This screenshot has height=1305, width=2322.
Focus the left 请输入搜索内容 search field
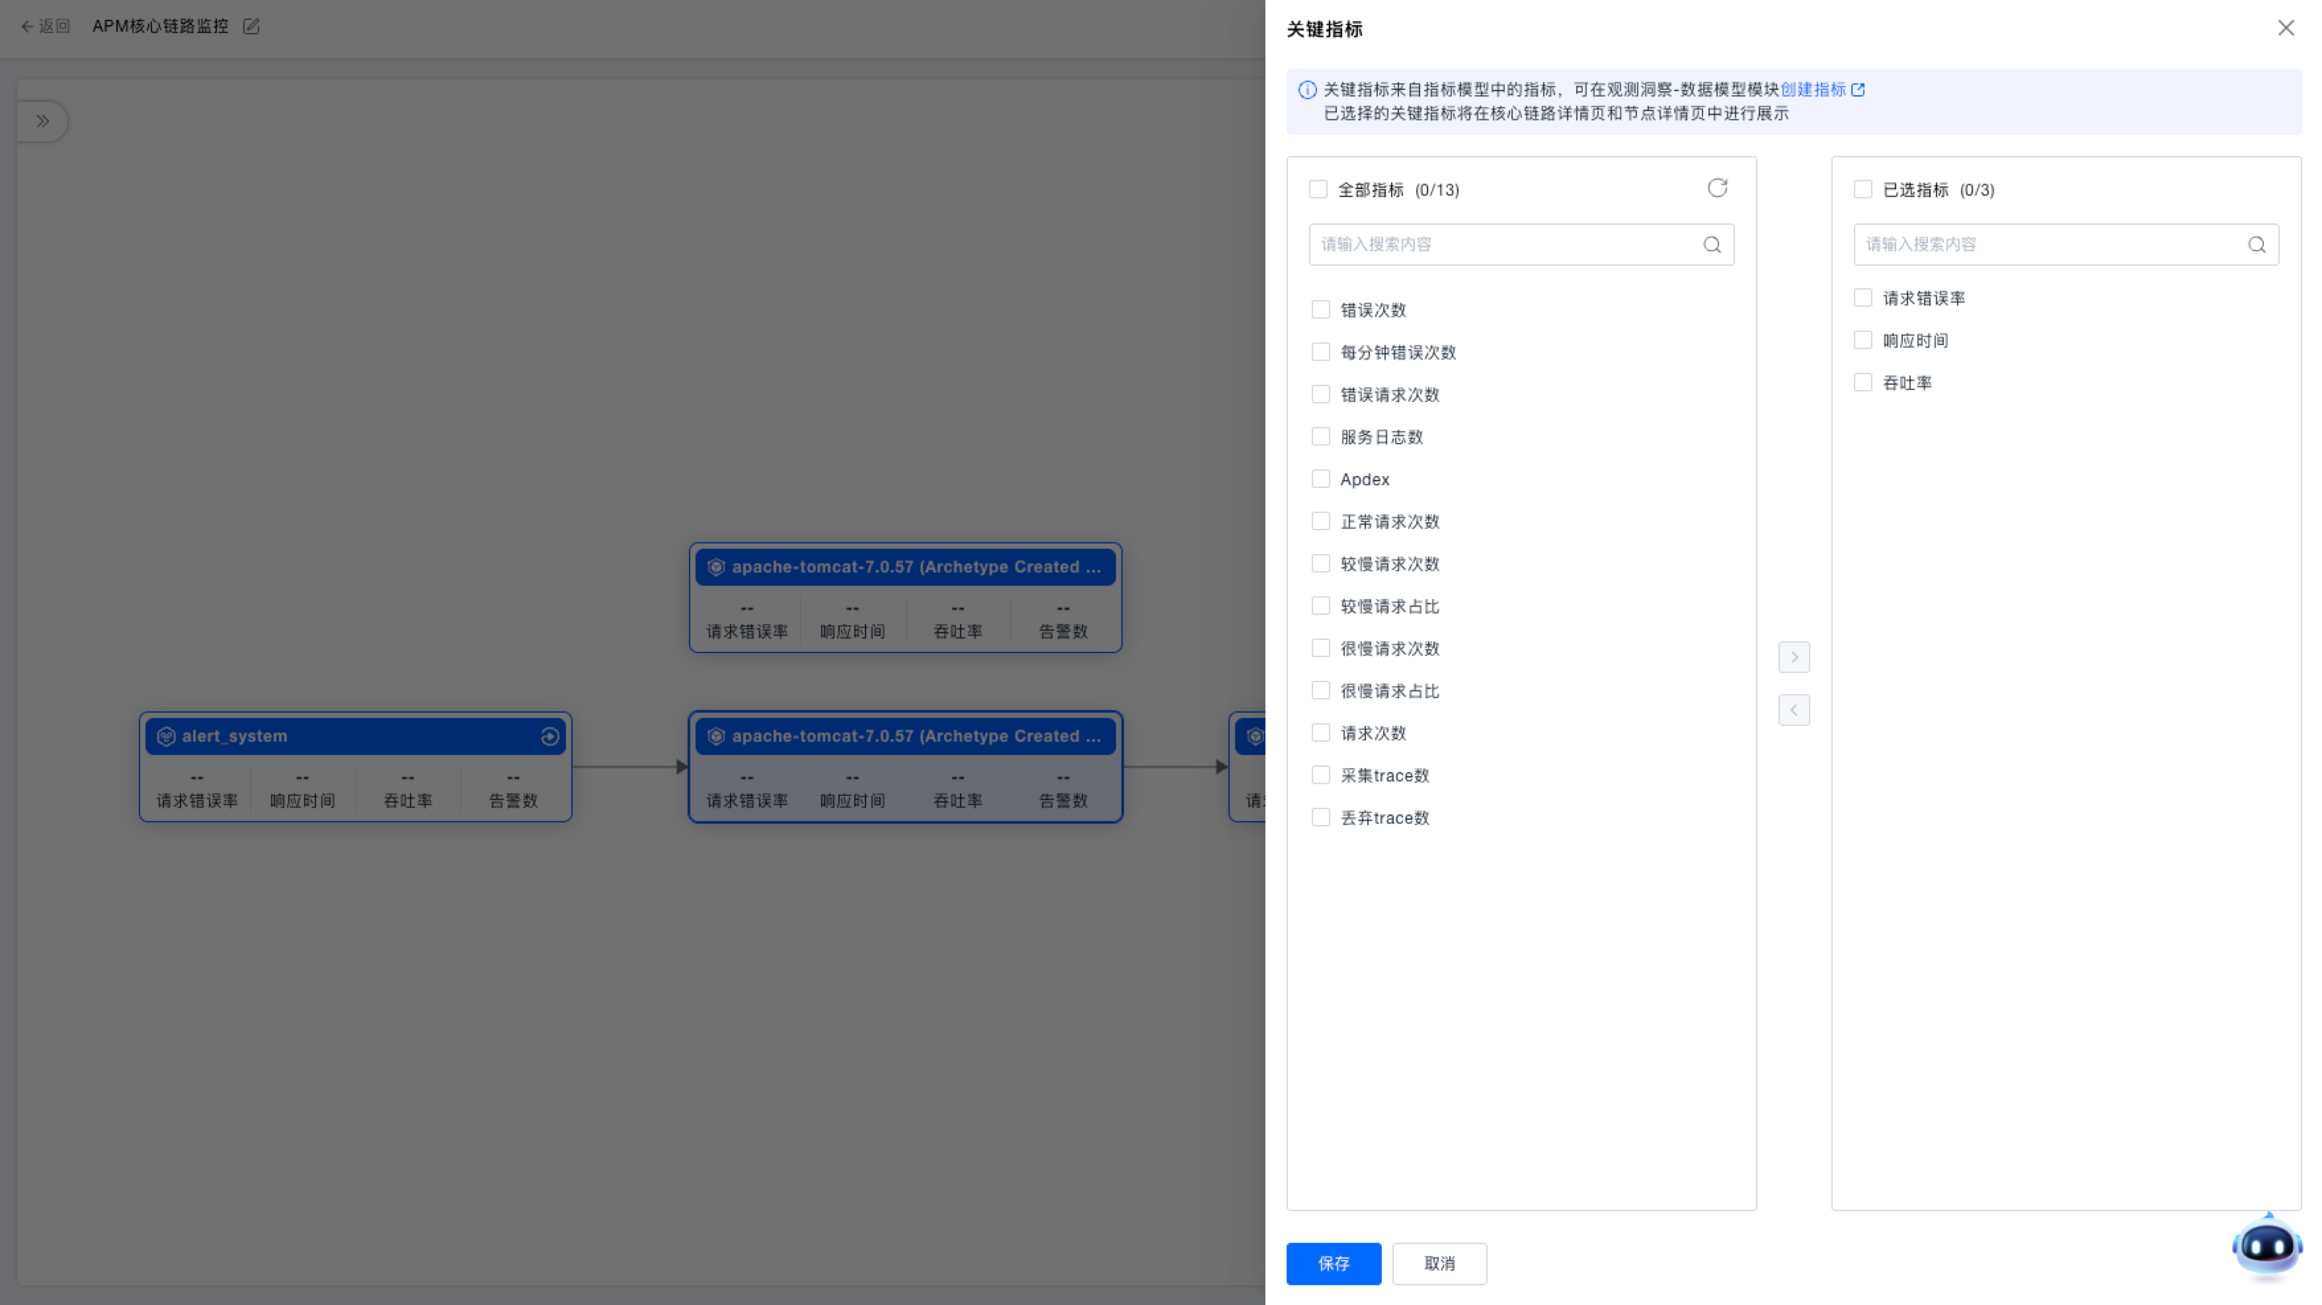coord(1505,244)
